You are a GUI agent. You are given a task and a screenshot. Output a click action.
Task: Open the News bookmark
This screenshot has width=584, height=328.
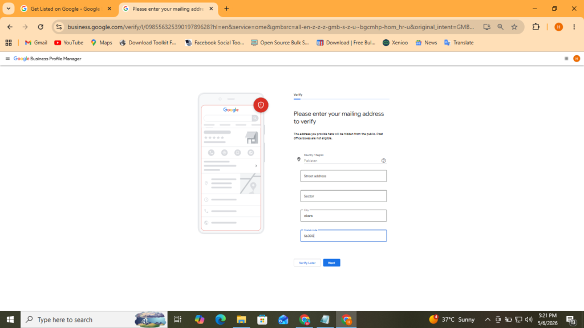pyautogui.click(x=426, y=43)
